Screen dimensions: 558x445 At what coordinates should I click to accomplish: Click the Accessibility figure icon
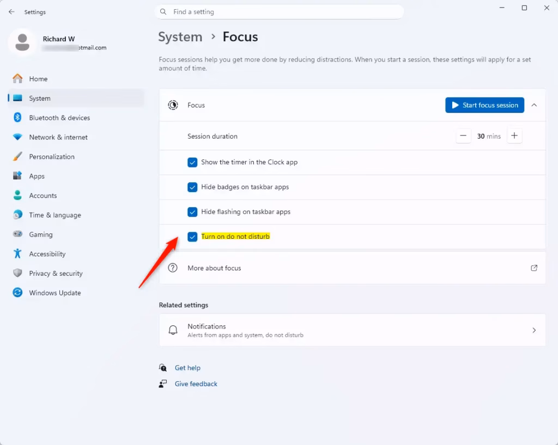click(17, 254)
